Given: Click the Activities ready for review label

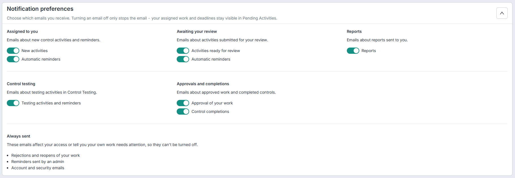Looking at the screenshot, I should click(x=216, y=51).
